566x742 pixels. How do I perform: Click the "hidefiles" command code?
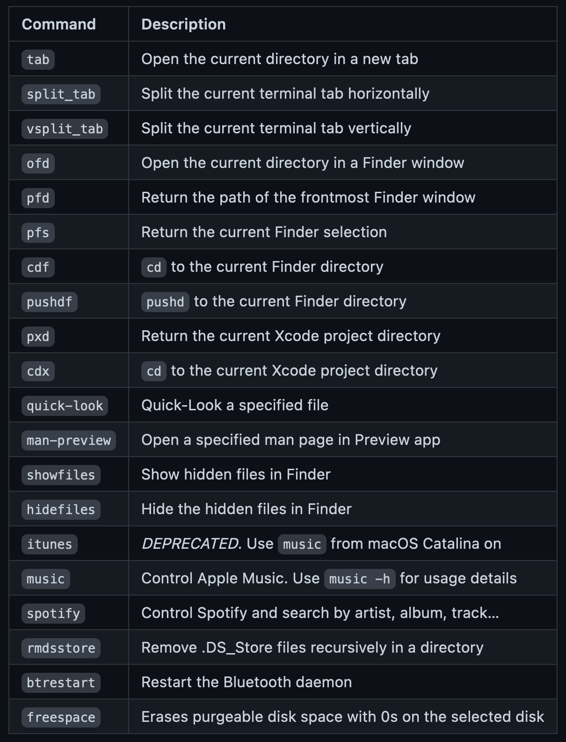pyautogui.click(x=61, y=509)
